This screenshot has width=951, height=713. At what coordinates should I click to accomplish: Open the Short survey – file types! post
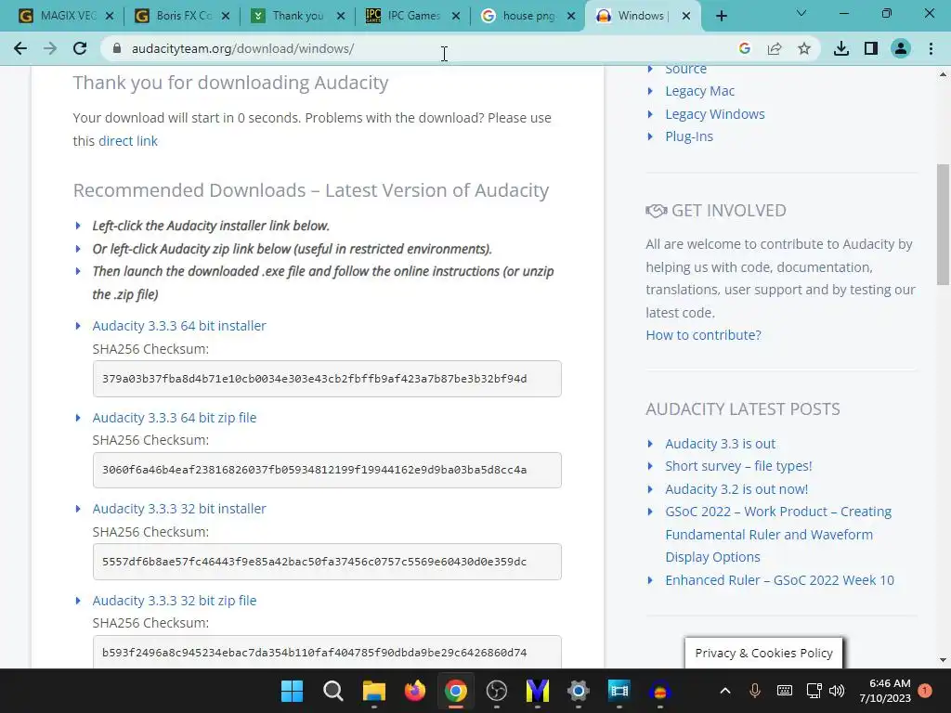pyautogui.click(x=738, y=466)
